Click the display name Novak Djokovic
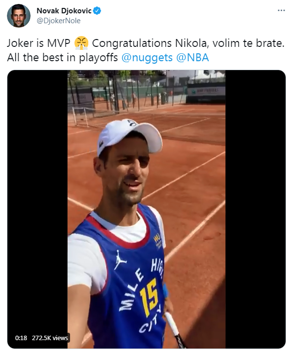 coord(64,11)
